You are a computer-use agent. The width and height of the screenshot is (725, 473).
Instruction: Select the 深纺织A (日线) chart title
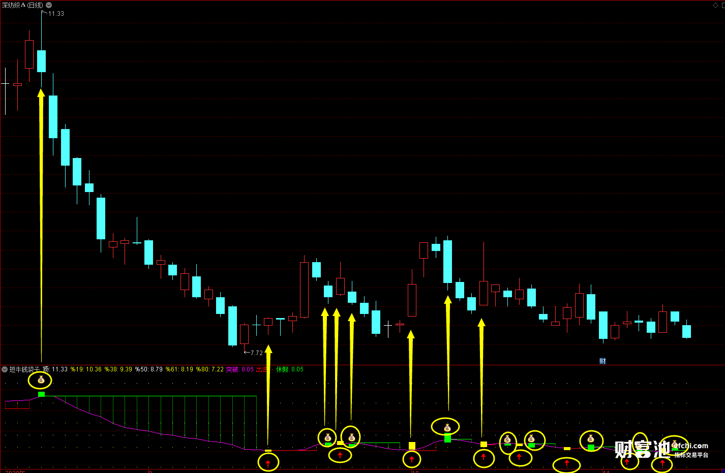[x=22, y=5]
